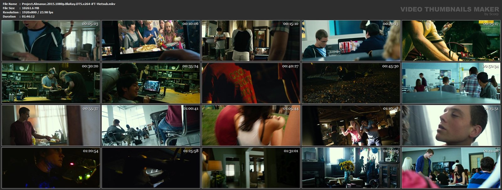Viewport: 502px width, 190px height.
Task: Click the 'File Size' label
Action: (x=9, y=8)
